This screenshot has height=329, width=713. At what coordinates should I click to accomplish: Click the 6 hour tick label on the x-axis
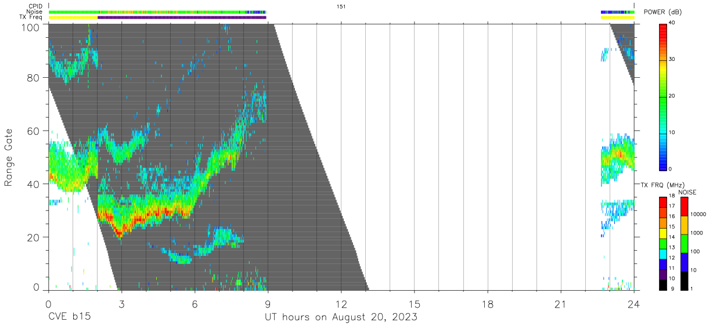point(195,304)
